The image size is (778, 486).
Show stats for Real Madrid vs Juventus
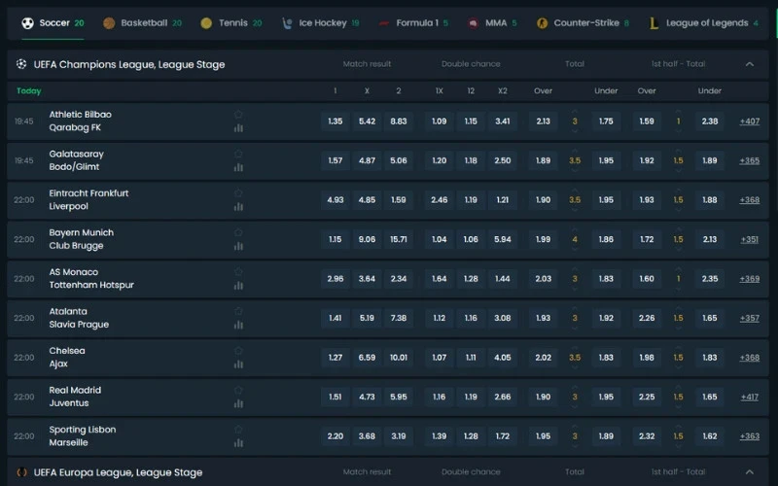238,403
